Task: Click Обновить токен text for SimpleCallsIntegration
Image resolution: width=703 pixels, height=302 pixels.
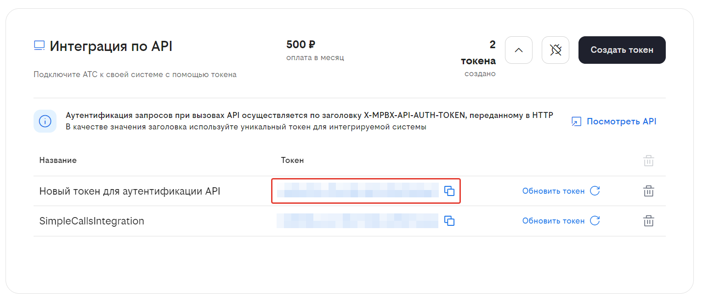Action: [x=553, y=221]
